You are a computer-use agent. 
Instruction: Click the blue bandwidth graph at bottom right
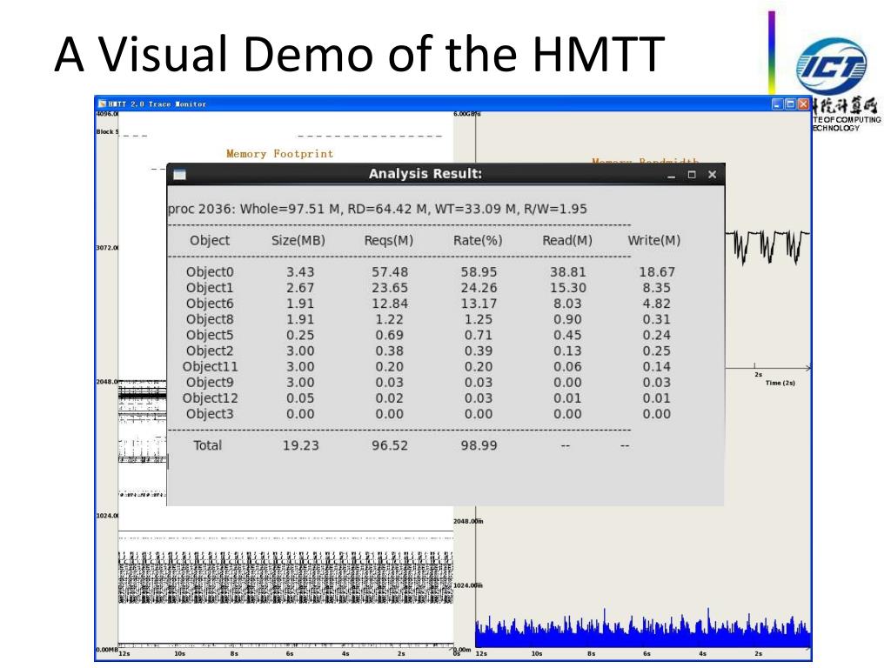click(x=643, y=628)
